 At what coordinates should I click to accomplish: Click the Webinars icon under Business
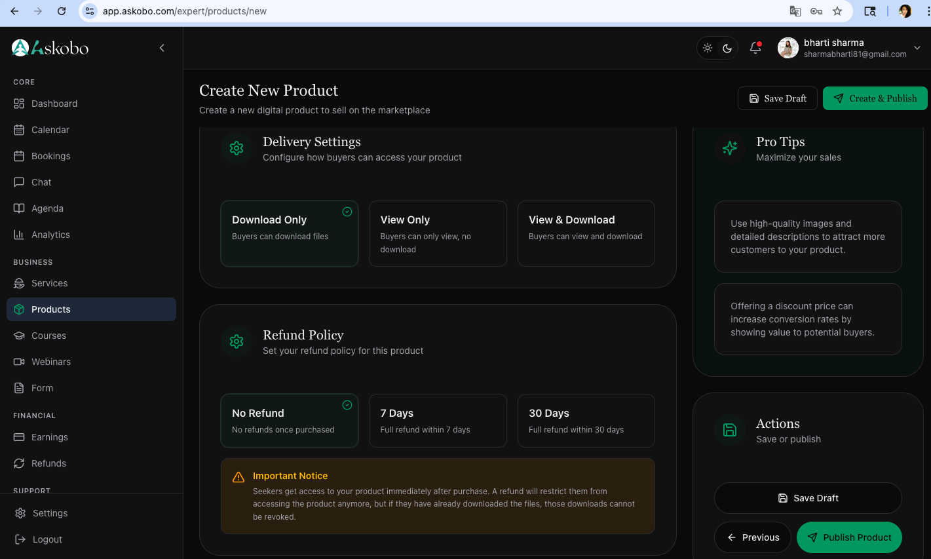coord(20,362)
